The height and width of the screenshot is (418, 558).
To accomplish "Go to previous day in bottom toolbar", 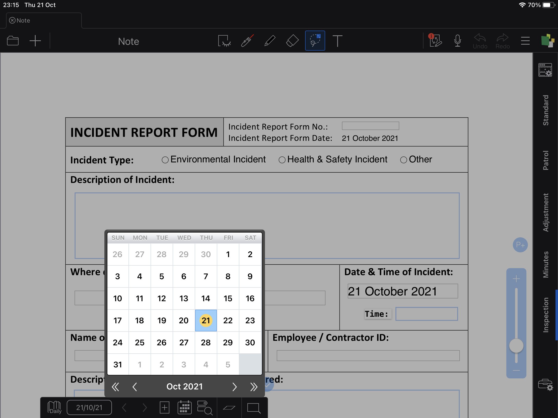I will pyautogui.click(x=124, y=408).
